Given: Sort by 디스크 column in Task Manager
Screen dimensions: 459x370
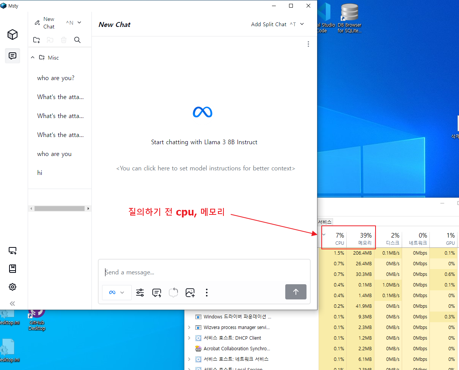Looking at the screenshot, I should [388, 239].
